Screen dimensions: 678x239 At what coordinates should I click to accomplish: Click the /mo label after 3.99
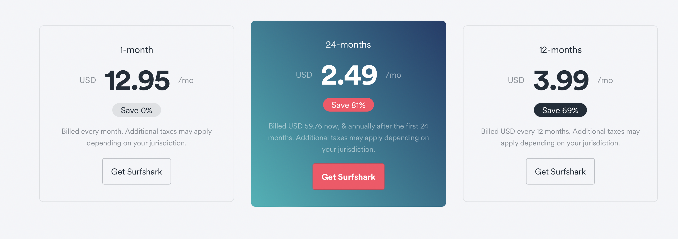tap(605, 80)
